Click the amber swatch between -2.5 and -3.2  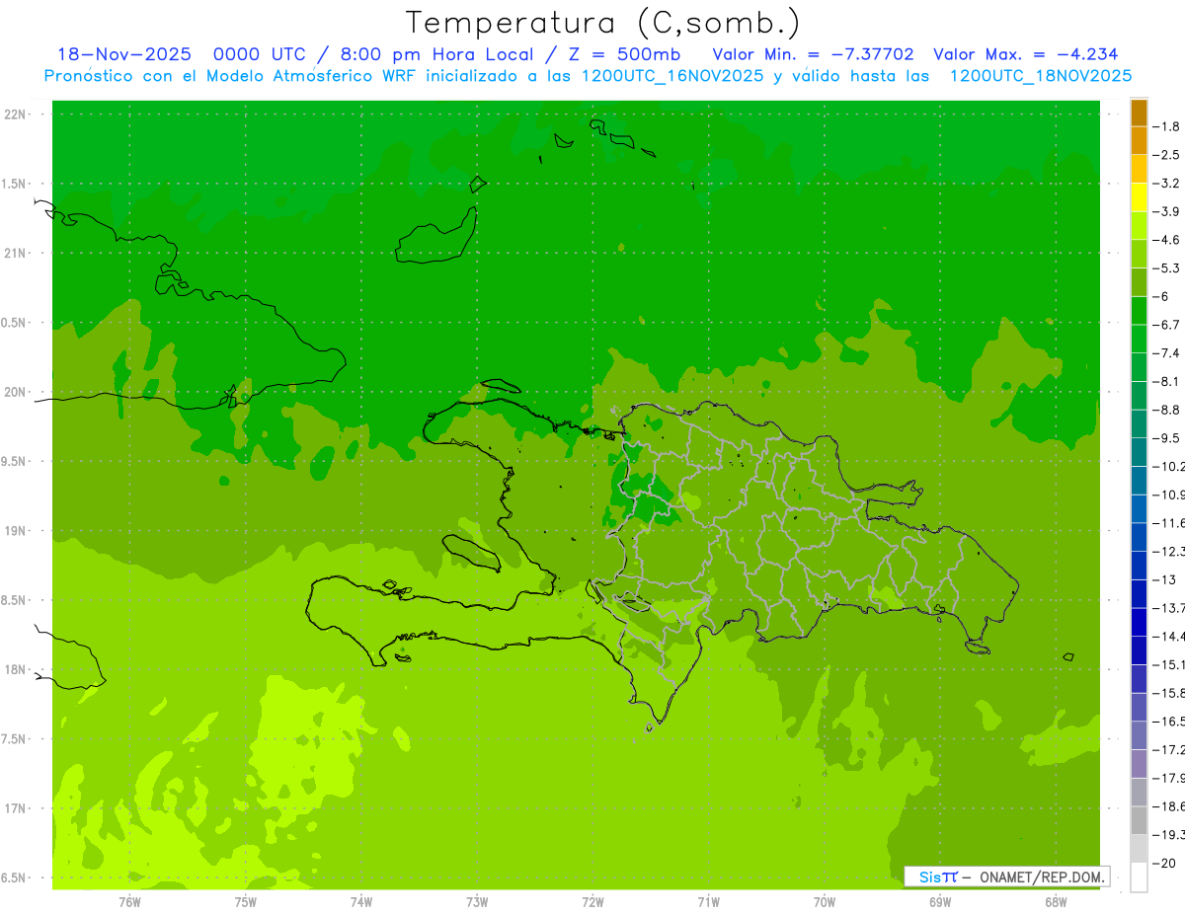point(1139,169)
